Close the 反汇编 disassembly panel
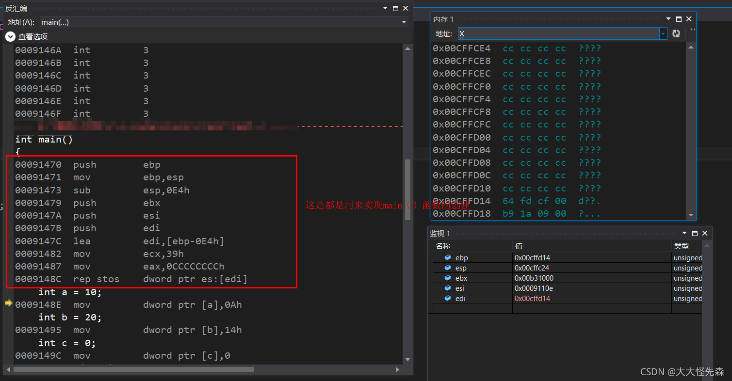 pyautogui.click(x=406, y=8)
